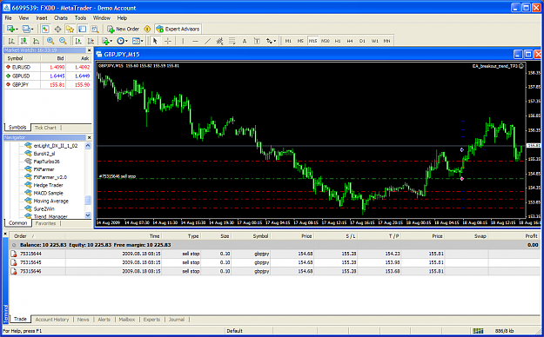
Task: Select Hedge Trader expert advisor
Action: (48, 185)
